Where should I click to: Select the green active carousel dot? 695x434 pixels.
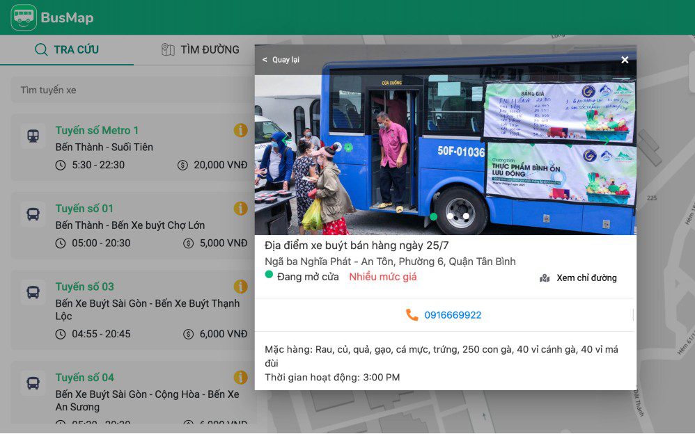433,216
